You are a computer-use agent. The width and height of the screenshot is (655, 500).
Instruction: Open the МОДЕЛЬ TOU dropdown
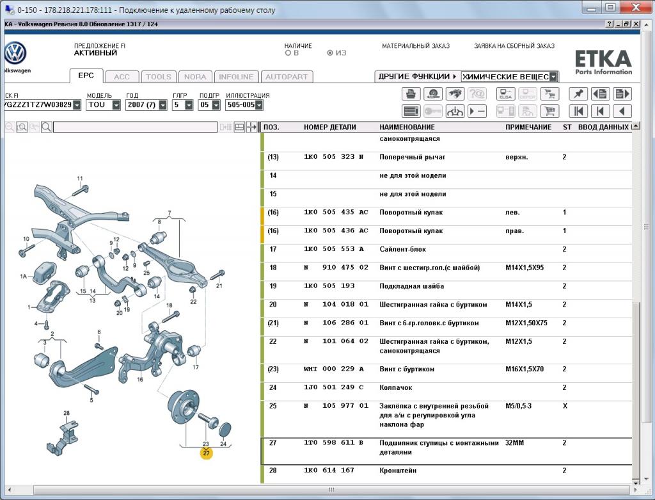pyautogui.click(x=116, y=105)
